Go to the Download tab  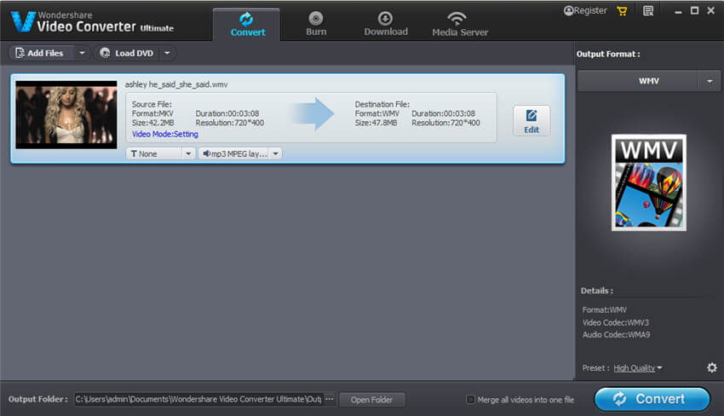click(386, 25)
